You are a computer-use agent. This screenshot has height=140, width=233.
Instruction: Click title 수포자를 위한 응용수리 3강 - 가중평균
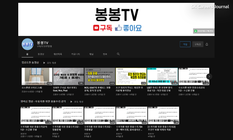(x=98, y=128)
